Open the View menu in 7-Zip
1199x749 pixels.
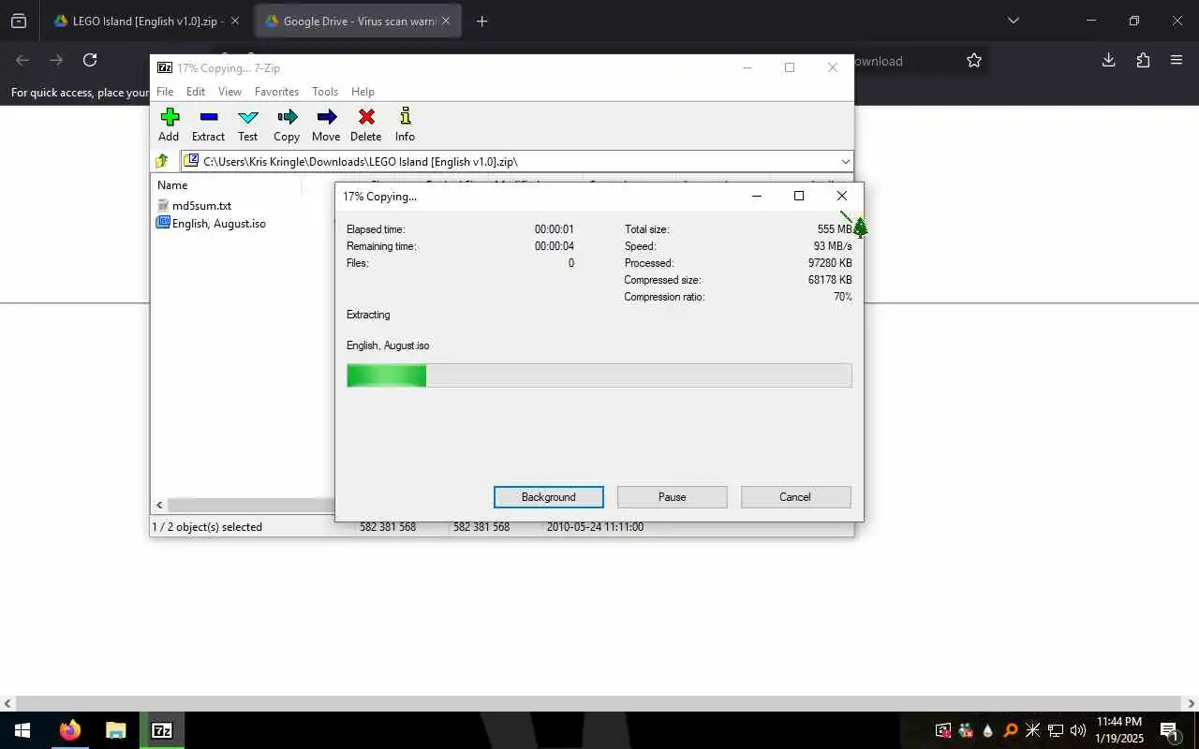(229, 92)
